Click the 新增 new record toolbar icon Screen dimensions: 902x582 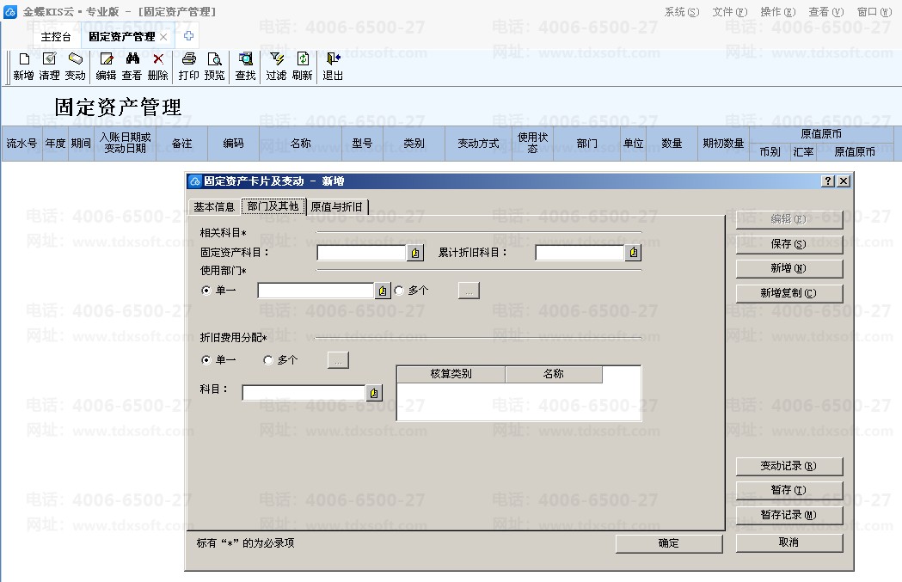point(23,59)
